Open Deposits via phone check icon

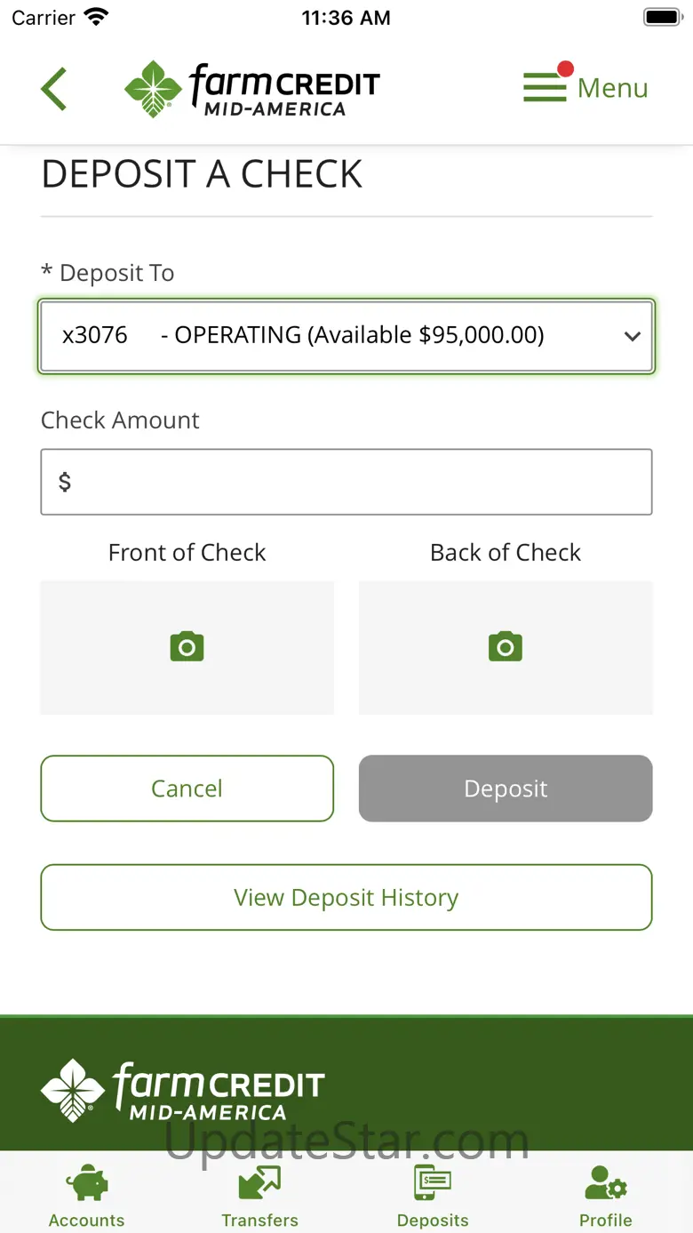[433, 1184]
